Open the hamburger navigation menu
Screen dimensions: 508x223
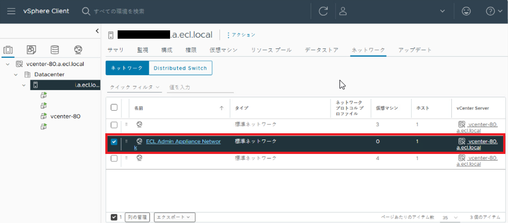pos(11,11)
